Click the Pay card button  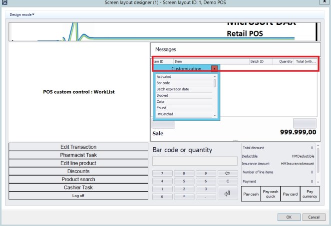[x=290, y=194]
